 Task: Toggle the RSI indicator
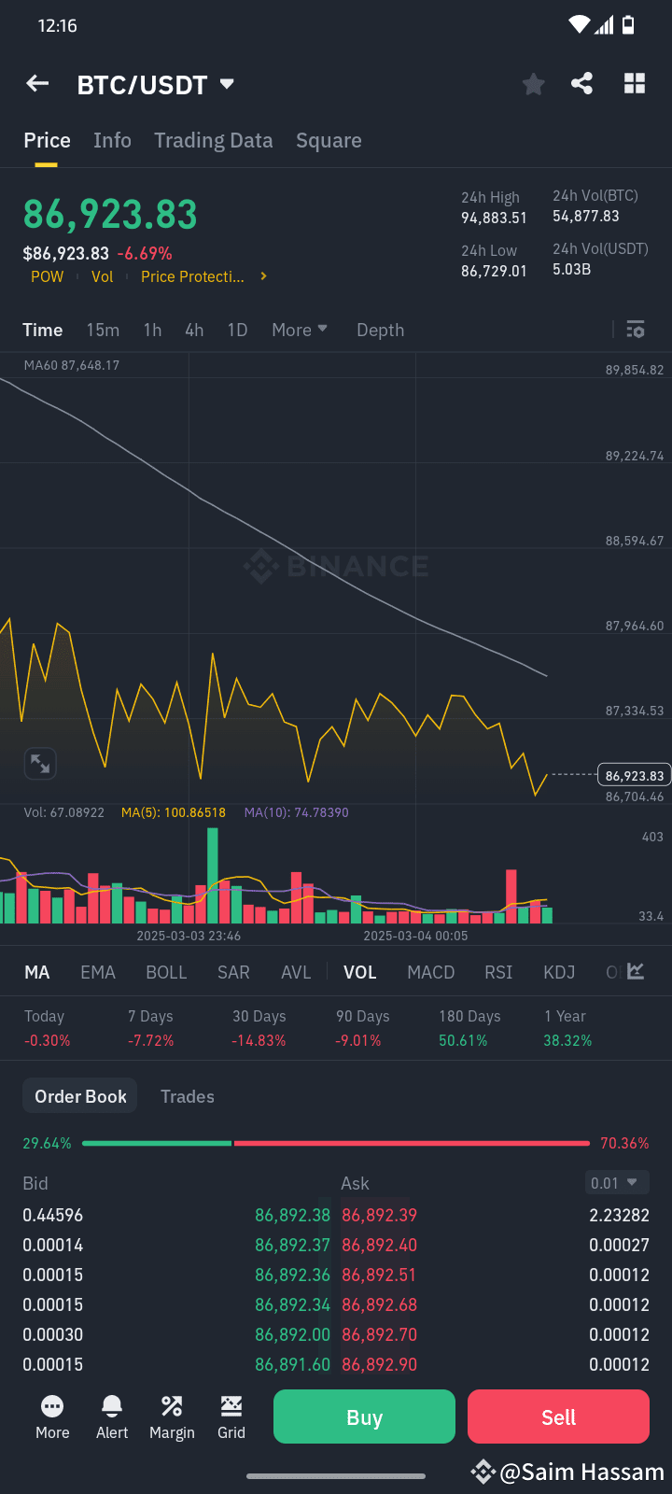pyautogui.click(x=498, y=972)
